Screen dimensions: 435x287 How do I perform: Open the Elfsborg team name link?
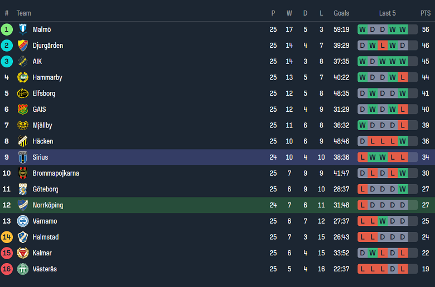coord(43,93)
